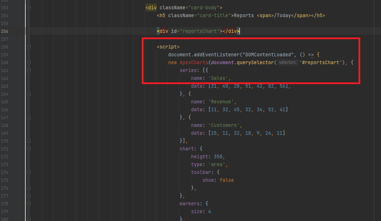Click the 'series' property key
This screenshot has height=221, width=381.
[x=188, y=70]
